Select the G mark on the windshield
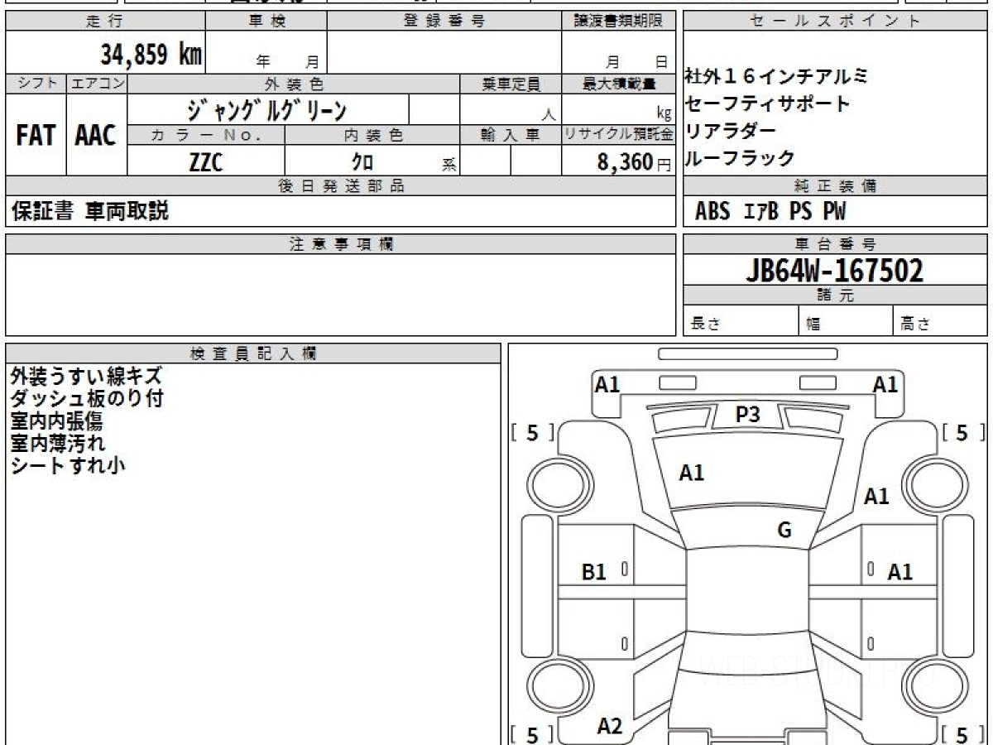 pyautogui.click(x=784, y=531)
